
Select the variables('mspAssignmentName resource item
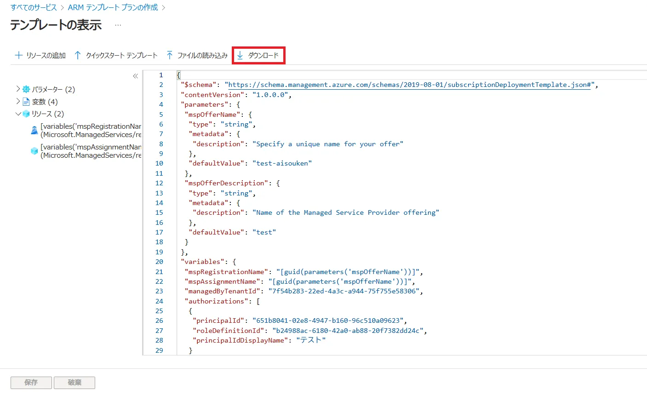(91, 151)
